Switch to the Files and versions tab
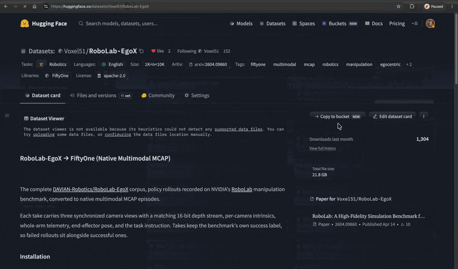Image resolution: width=458 pixels, height=269 pixels. [101, 96]
